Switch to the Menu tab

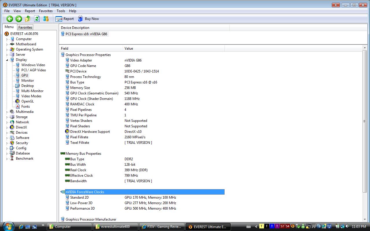coord(9,27)
